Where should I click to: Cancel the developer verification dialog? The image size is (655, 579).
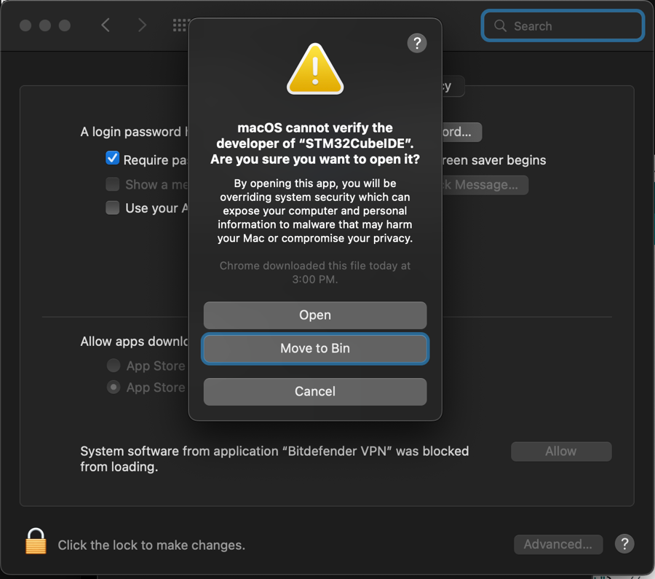(x=315, y=392)
